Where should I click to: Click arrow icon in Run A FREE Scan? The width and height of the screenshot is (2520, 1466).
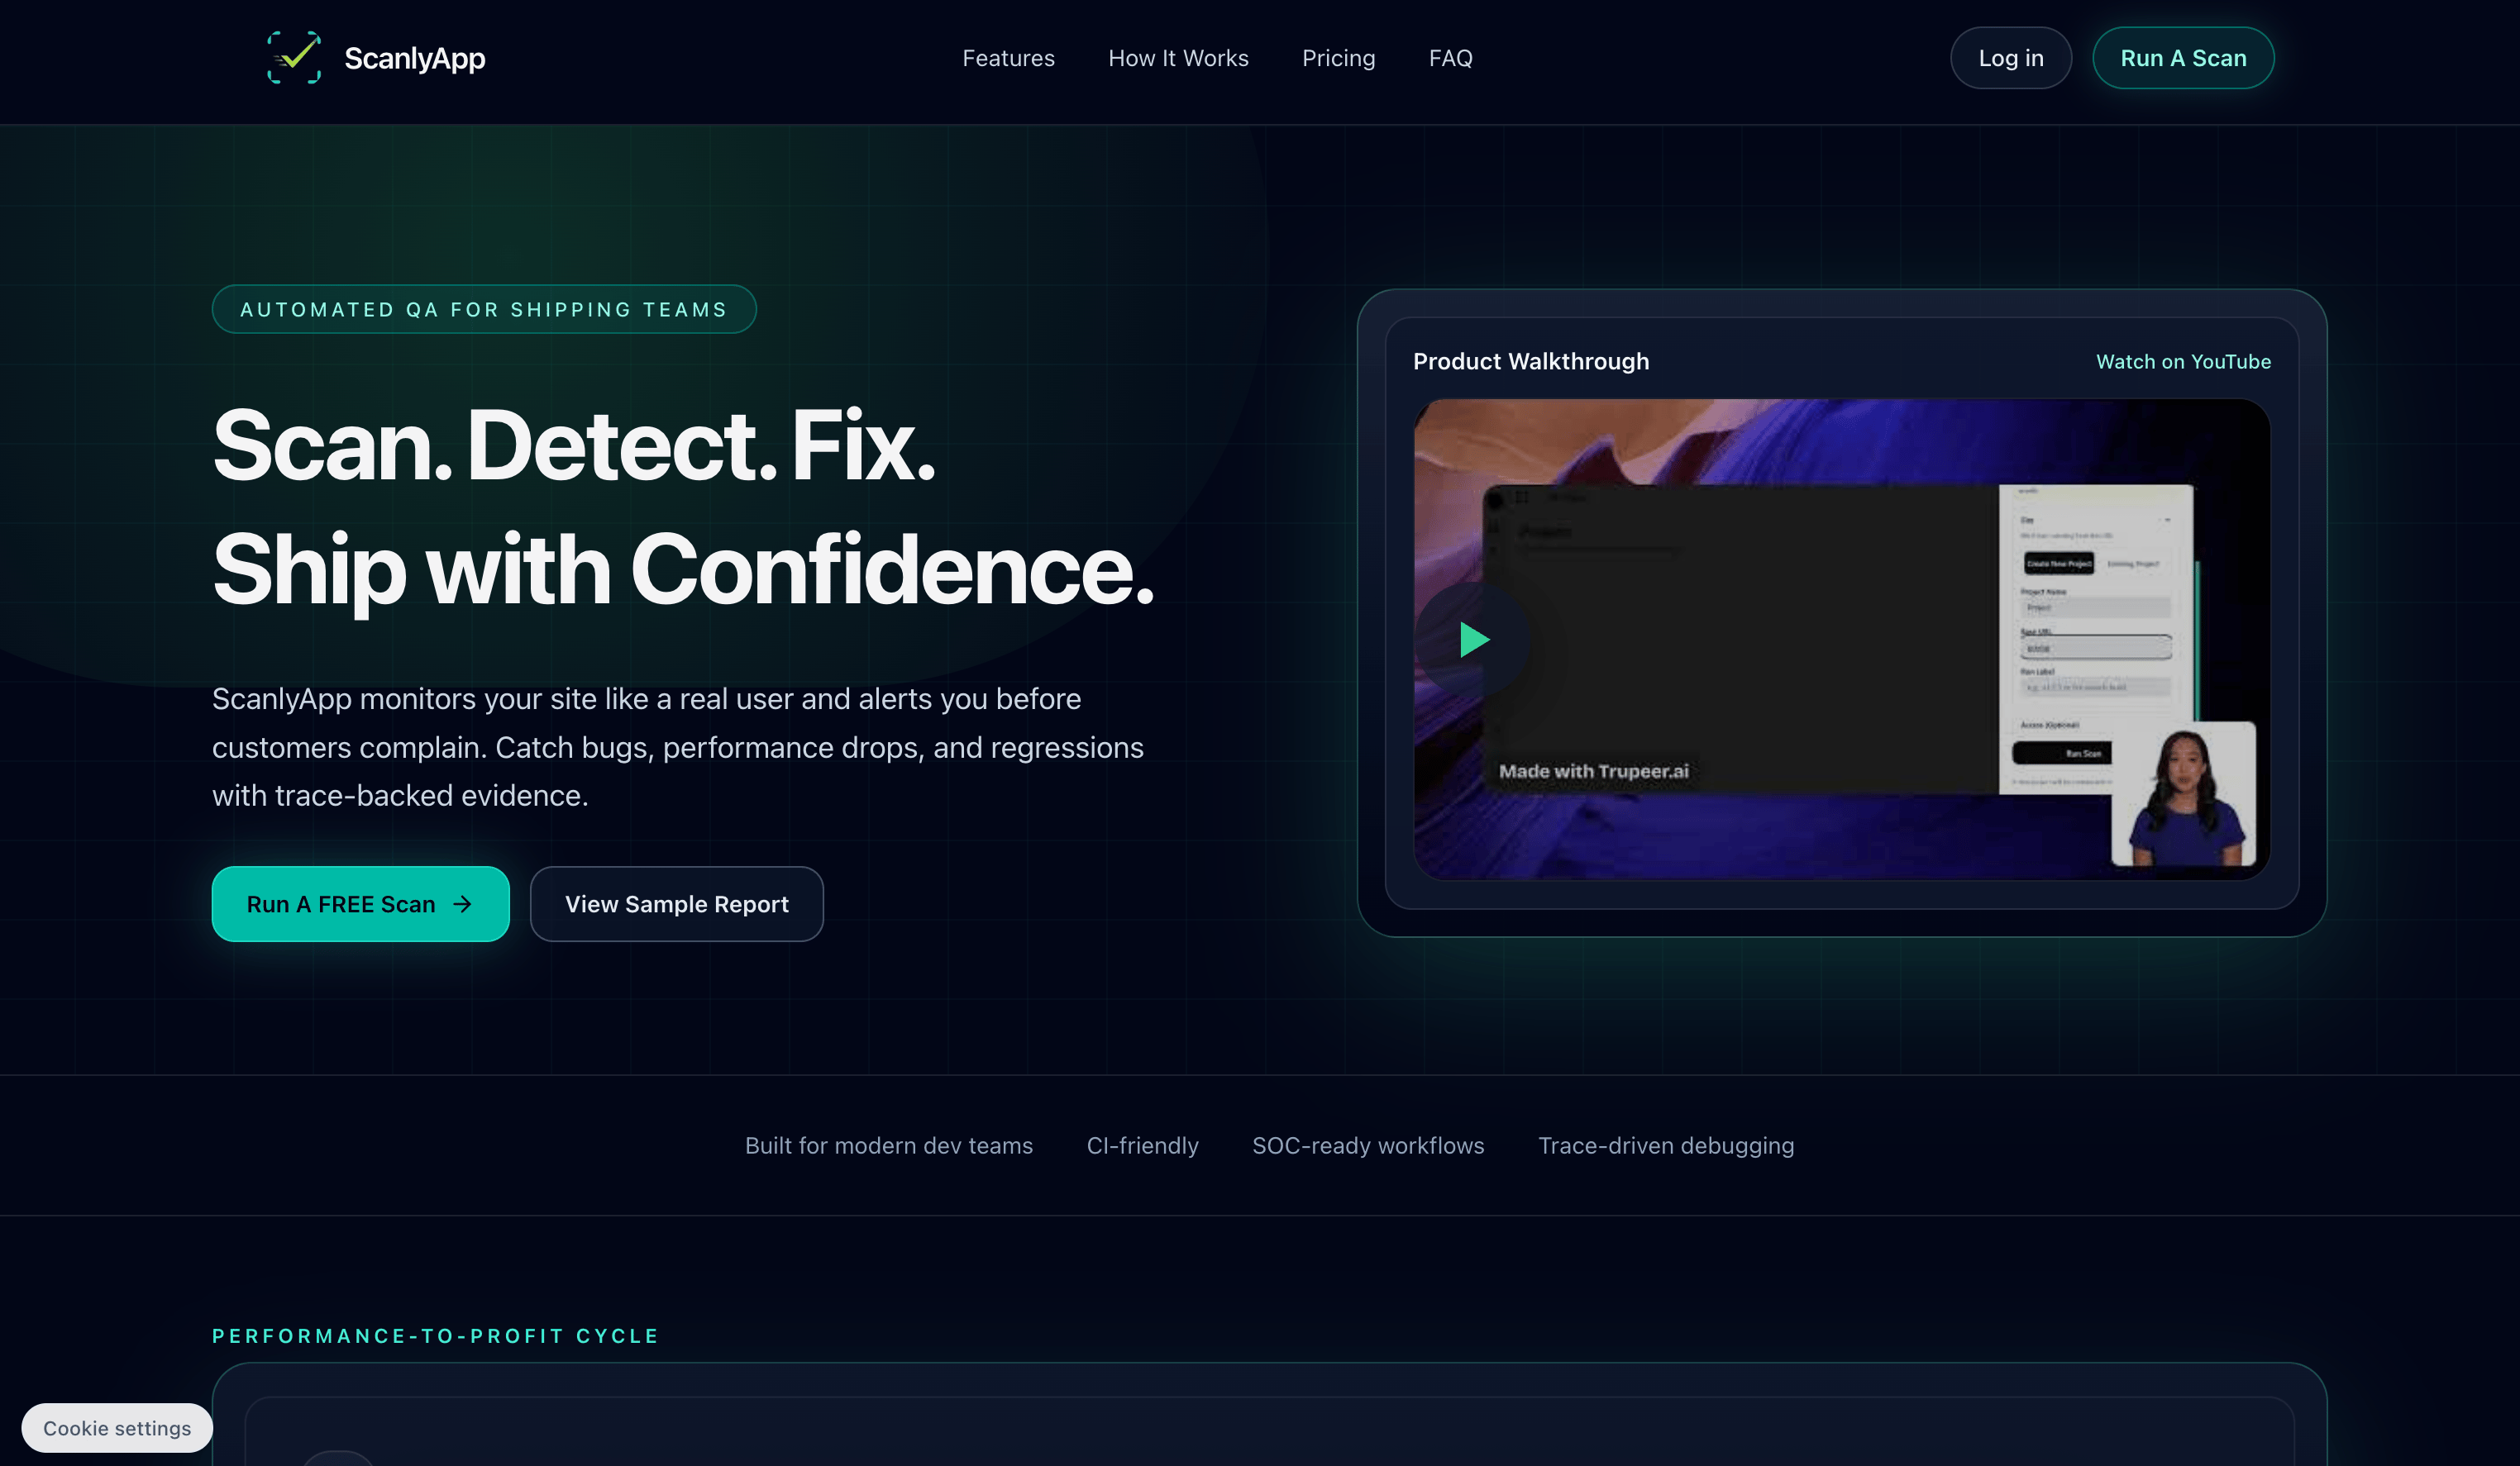tap(462, 904)
